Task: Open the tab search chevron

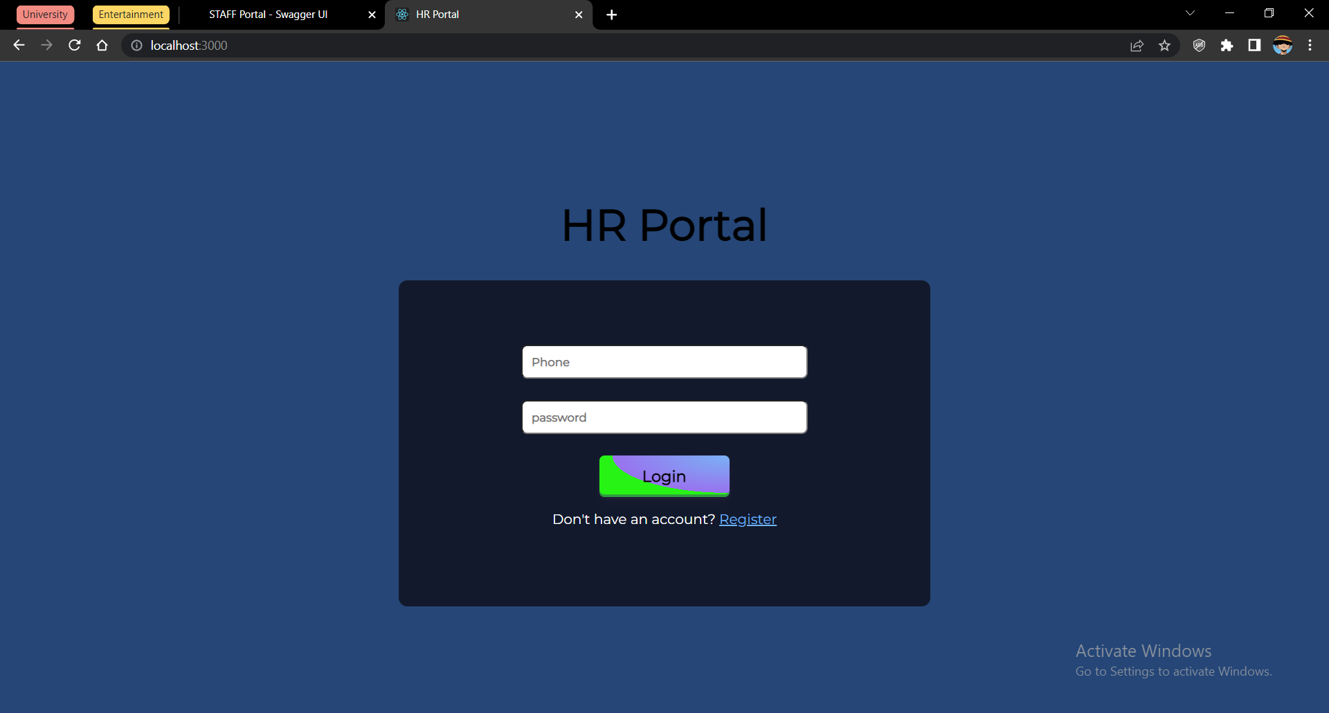Action: pos(1190,12)
